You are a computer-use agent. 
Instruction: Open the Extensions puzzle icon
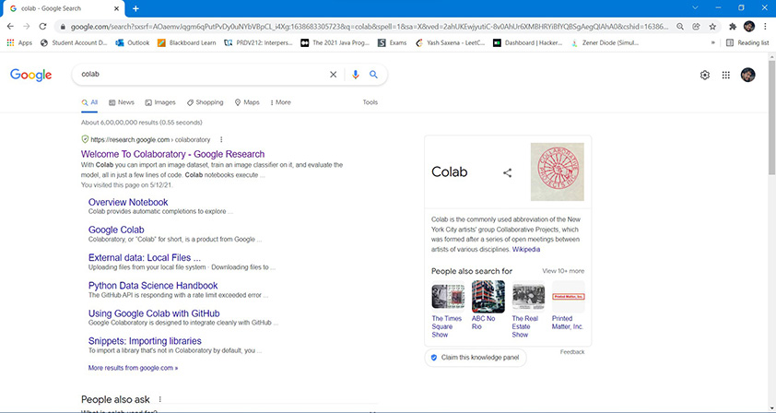(733, 26)
